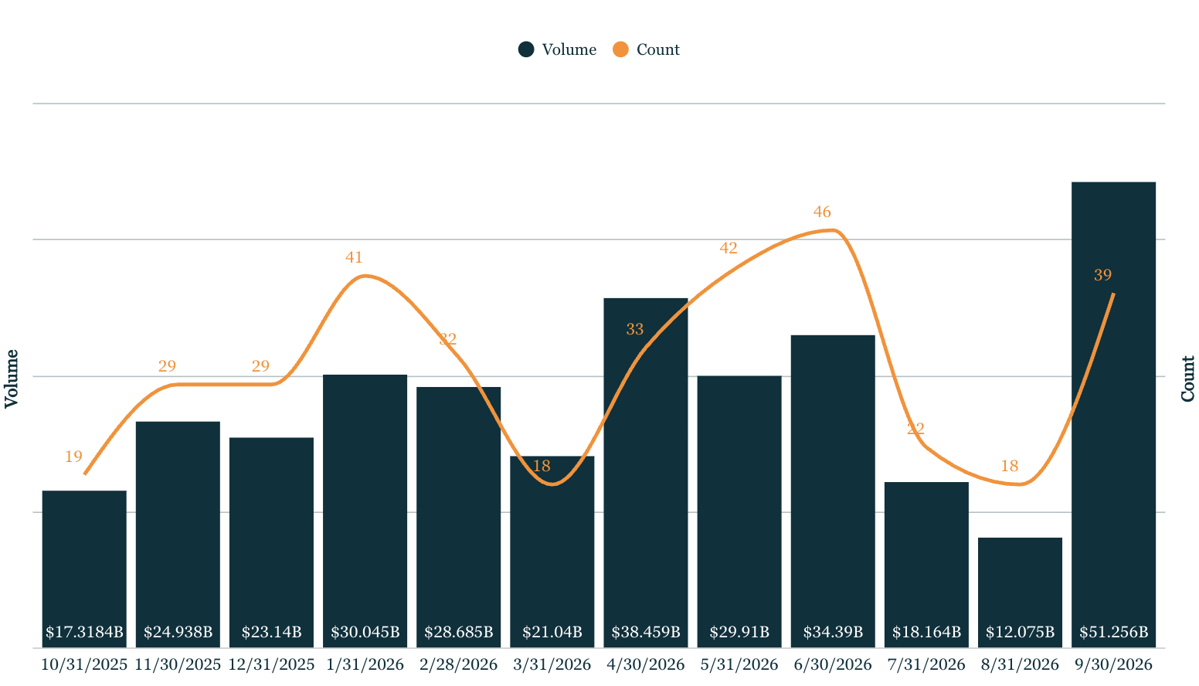Select the 1/31/2026 x-axis date label
Screen dimensions: 1199x686
pos(365,664)
